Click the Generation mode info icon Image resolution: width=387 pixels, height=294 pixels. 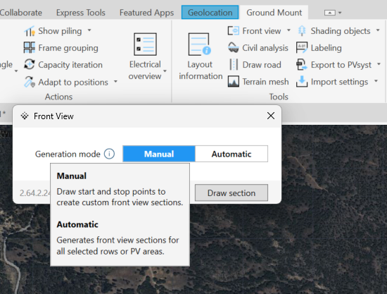109,154
